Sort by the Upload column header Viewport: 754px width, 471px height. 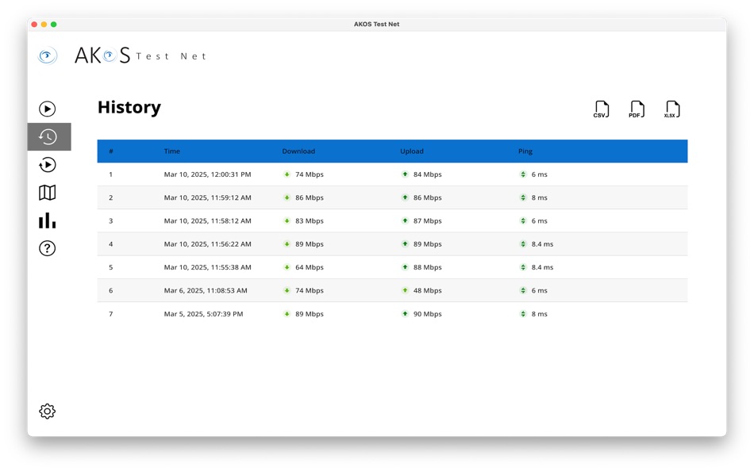[412, 151]
